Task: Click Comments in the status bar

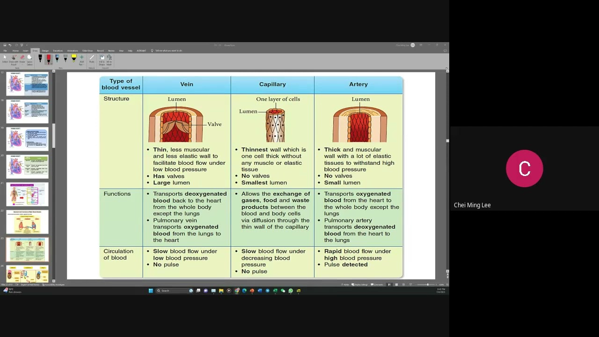Action: coord(377,285)
